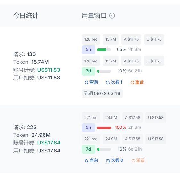
Task: Select the 7d badge showing 16%
Action: [x=88, y=149]
